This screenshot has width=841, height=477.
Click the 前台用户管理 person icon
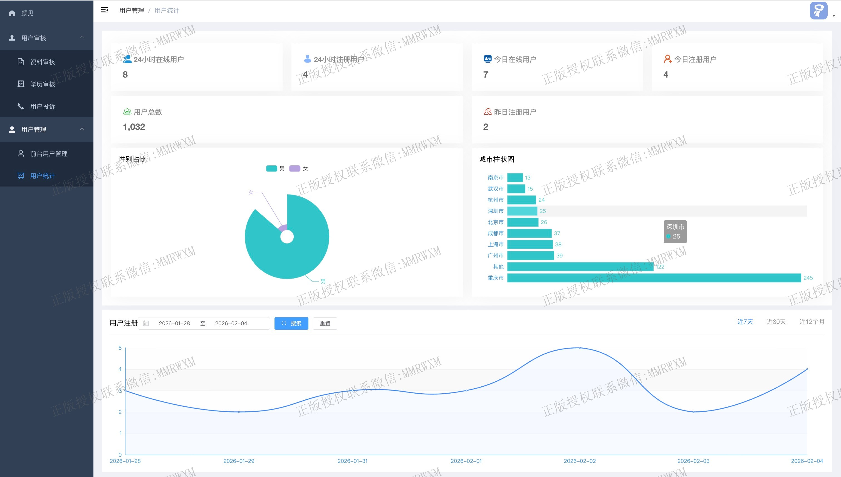point(21,153)
